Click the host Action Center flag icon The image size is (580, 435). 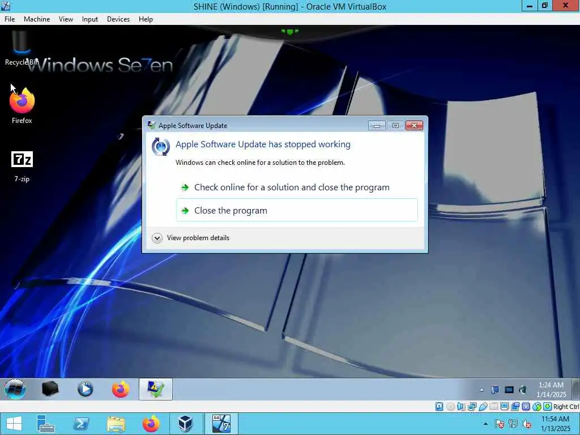pyautogui.click(x=499, y=424)
